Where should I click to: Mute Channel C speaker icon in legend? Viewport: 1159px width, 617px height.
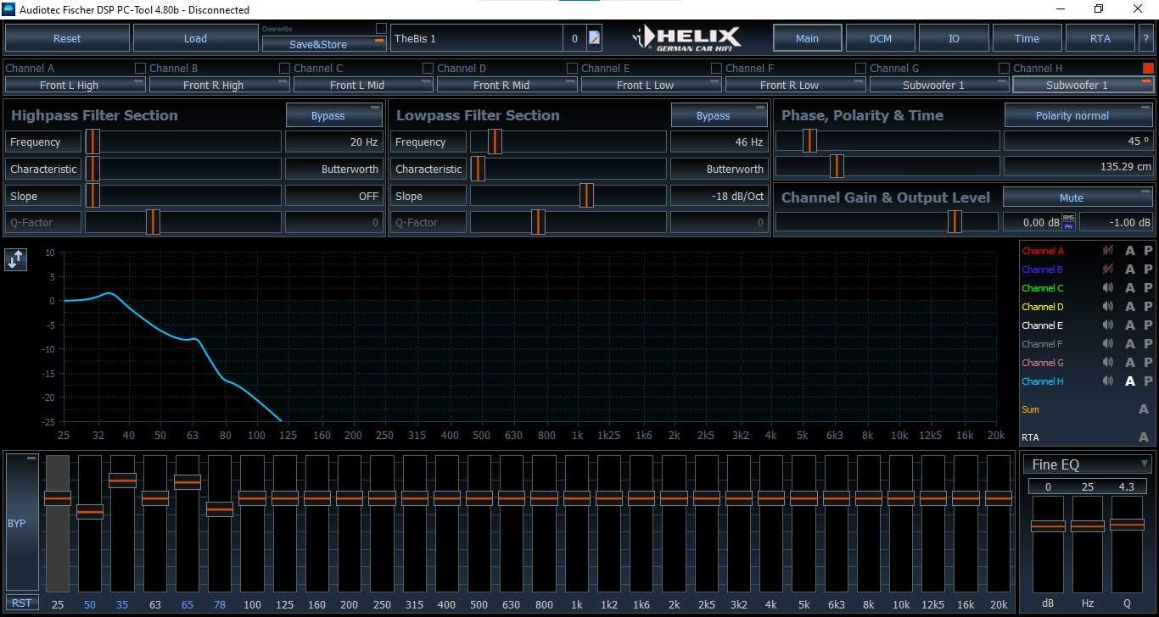pos(1107,288)
